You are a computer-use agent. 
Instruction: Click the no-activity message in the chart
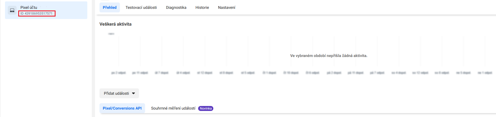click(x=329, y=56)
